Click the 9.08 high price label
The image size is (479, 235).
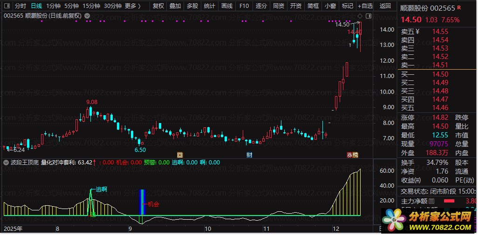tap(92, 102)
